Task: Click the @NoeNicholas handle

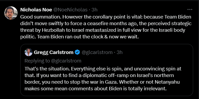Action: 70,10
